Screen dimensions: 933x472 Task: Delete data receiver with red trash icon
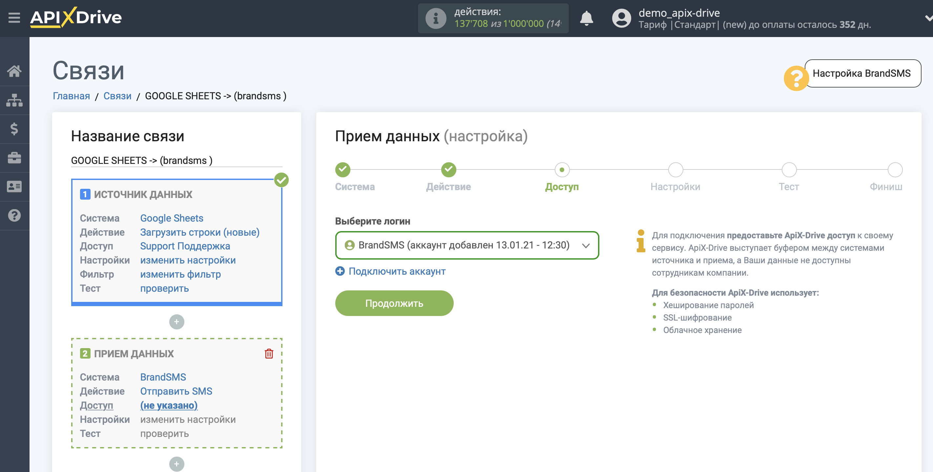click(x=269, y=353)
